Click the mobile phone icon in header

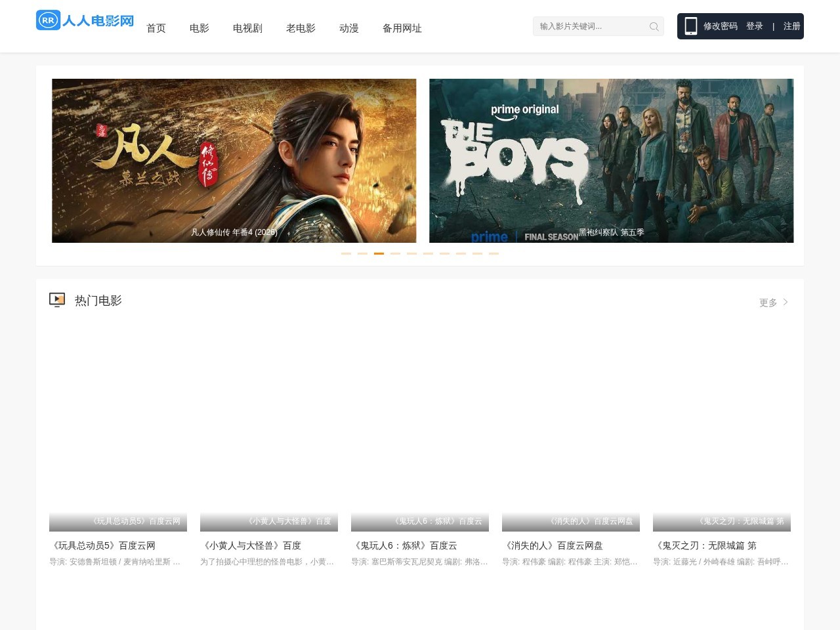(690, 26)
